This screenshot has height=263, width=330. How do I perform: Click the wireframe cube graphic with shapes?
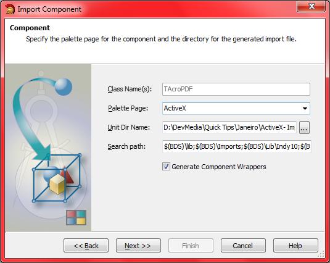[57, 178]
